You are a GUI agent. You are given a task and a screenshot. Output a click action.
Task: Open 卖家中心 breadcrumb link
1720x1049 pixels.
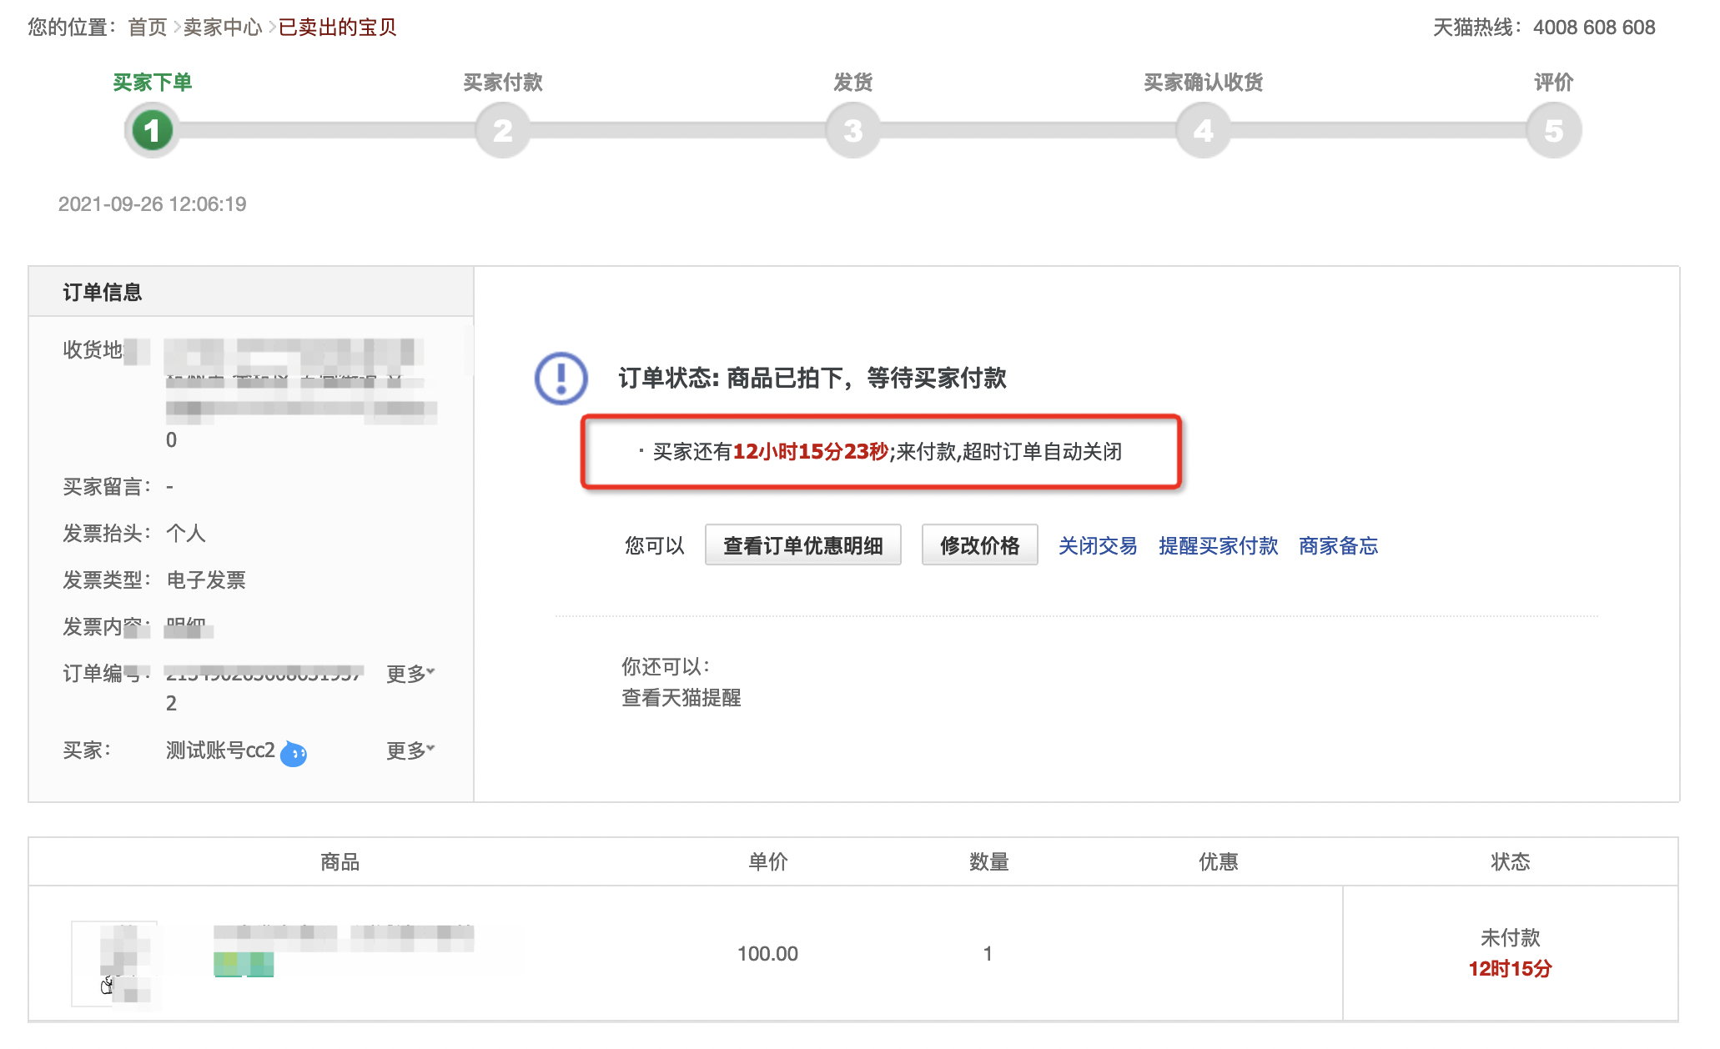[x=223, y=28]
